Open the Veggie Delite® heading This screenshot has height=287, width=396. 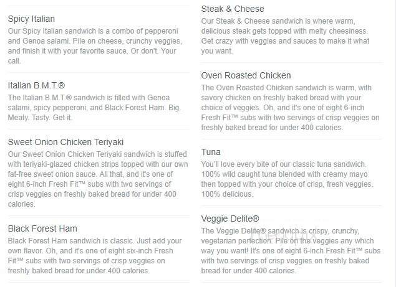229,219
